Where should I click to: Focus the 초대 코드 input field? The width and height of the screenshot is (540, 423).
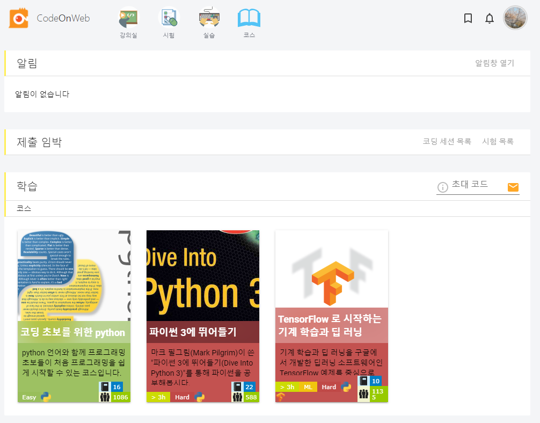tap(477, 186)
